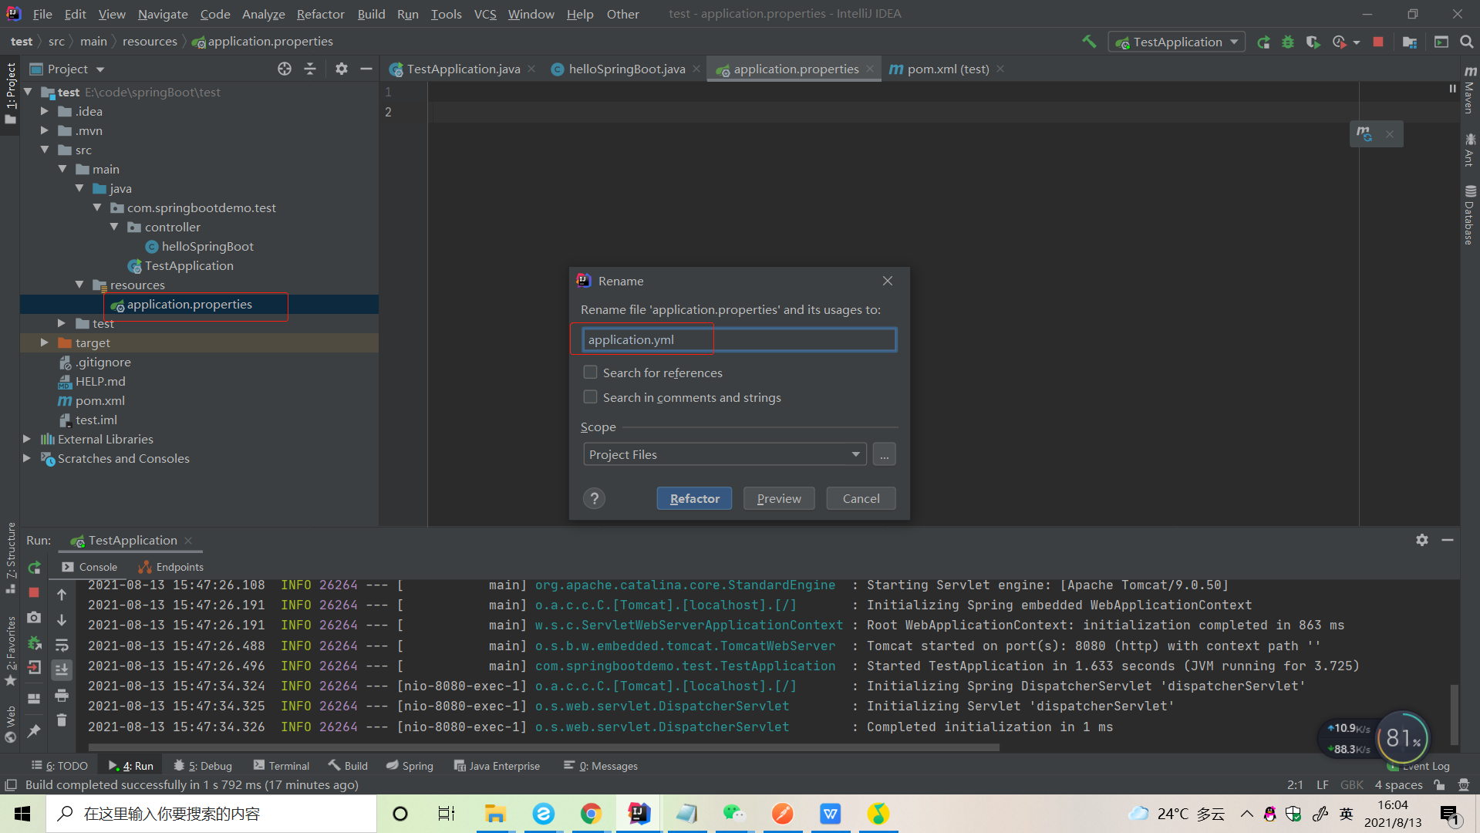Viewport: 1480px width, 833px height.
Task: Open Project panel settings gear
Action: coord(342,69)
